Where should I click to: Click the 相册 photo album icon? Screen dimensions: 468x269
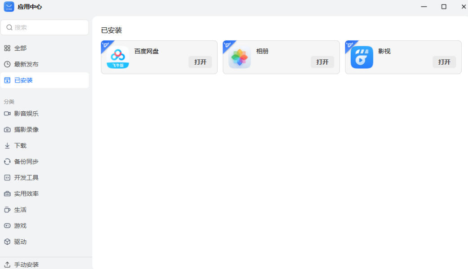coord(240,57)
